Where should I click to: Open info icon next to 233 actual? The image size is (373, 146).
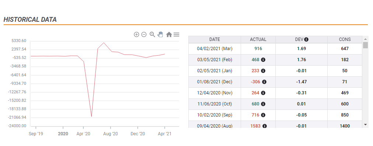[263, 71]
